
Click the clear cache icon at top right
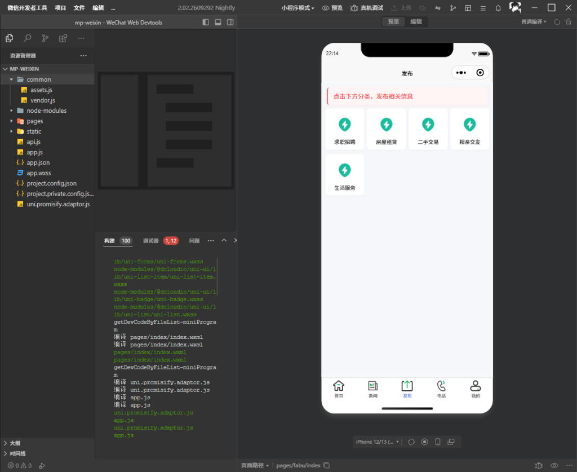tap(569, 22)
